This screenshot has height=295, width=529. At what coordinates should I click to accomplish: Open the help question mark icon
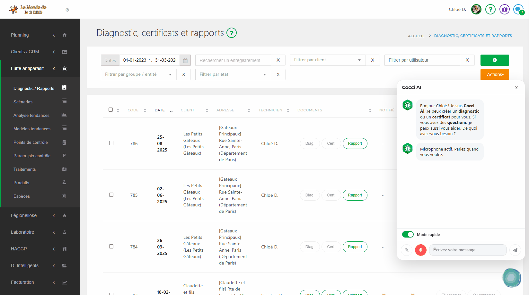tap(490, 9)
